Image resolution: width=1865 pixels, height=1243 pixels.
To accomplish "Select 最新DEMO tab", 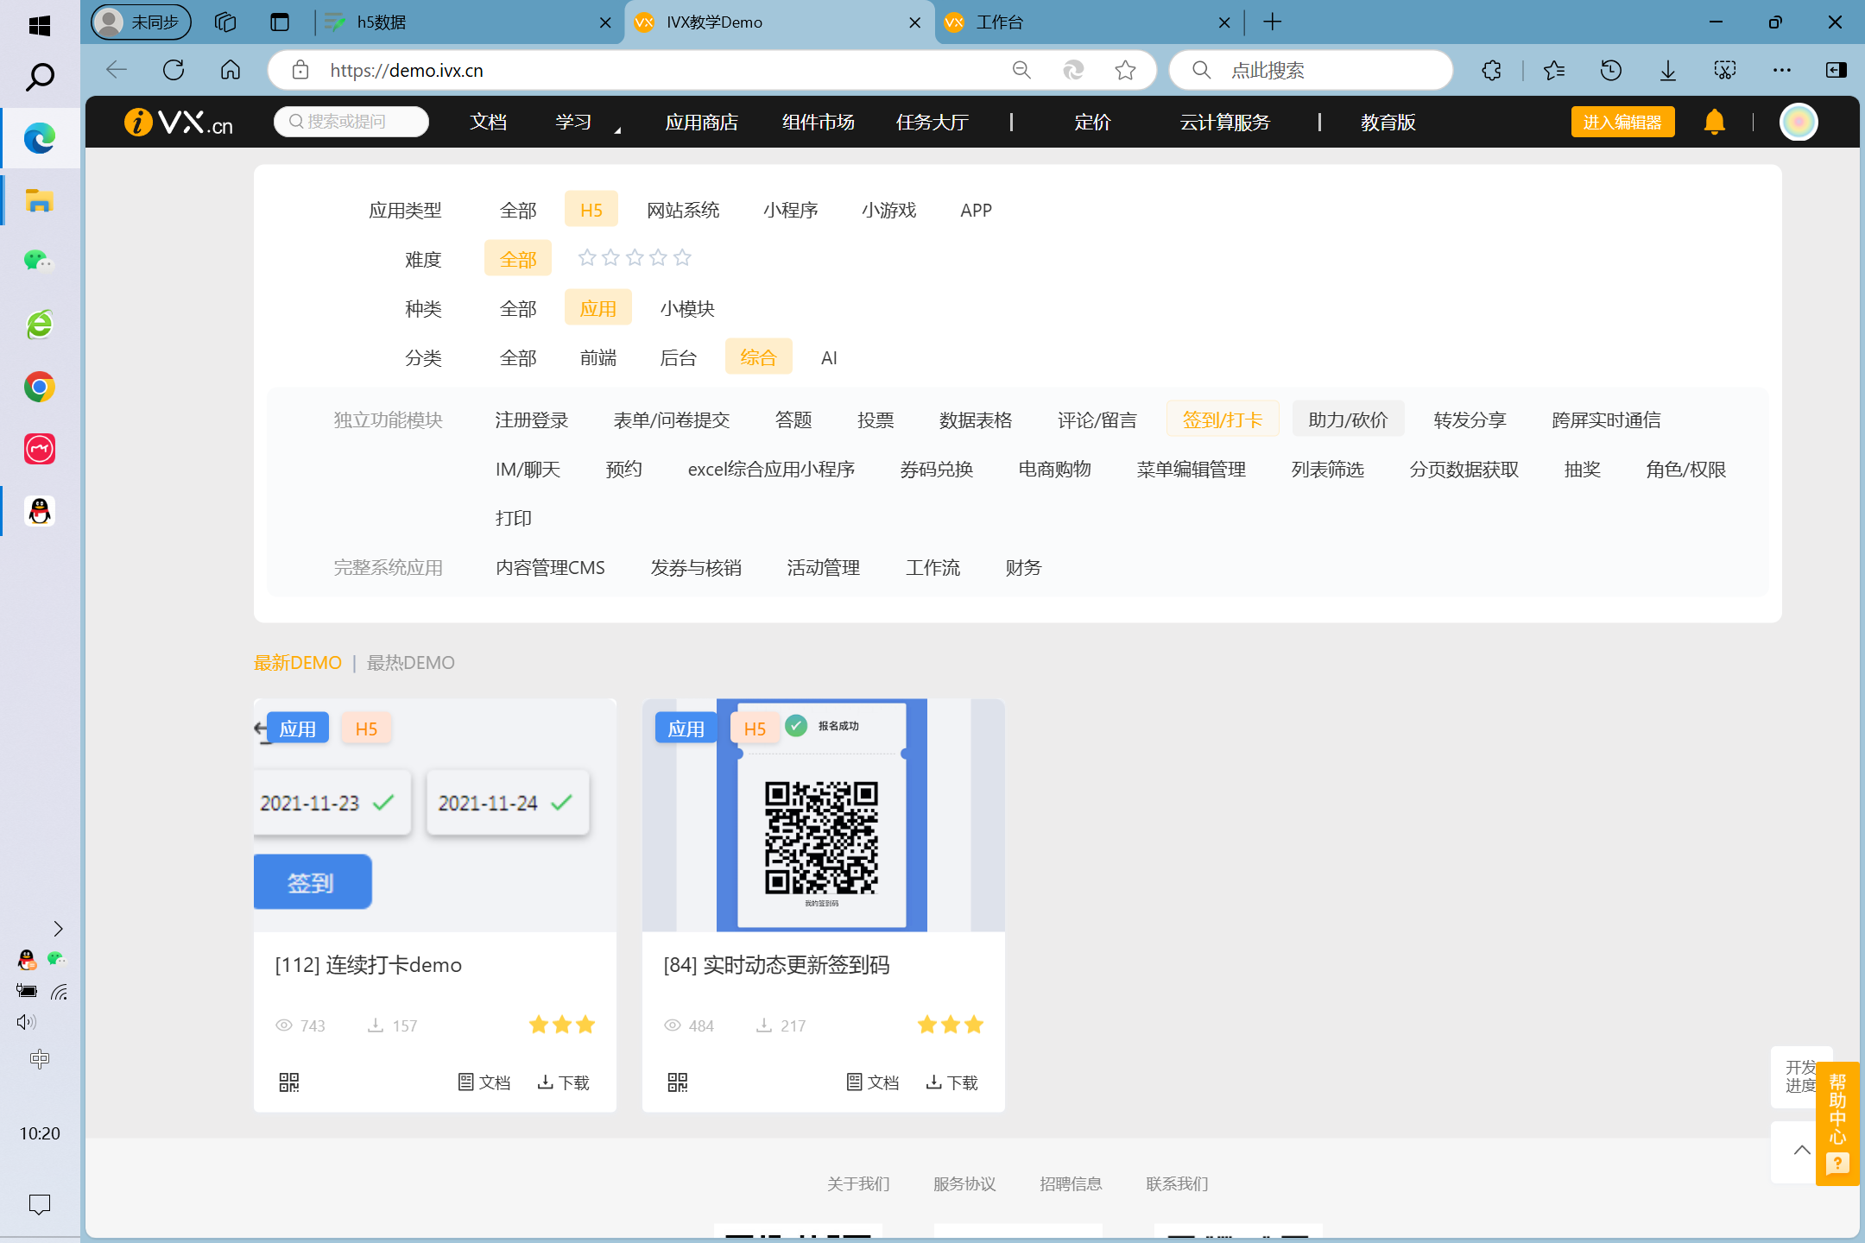I will coord(298,662).
